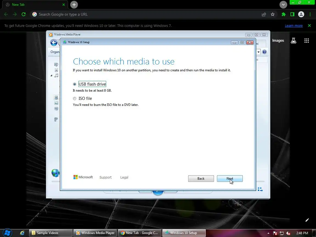Screen dimensions: 316x237
Task: Reload the Chrome page
Action: tap(24, 14)
